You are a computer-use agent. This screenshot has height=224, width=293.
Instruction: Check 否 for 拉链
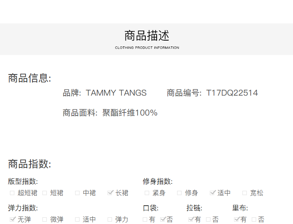point(208,219)
